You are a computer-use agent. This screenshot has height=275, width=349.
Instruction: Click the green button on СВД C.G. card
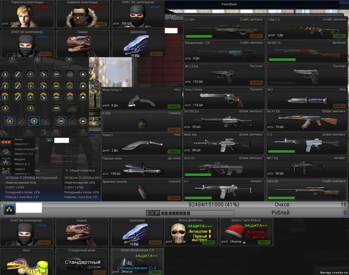pyautogui.click(x=339, y=36)
